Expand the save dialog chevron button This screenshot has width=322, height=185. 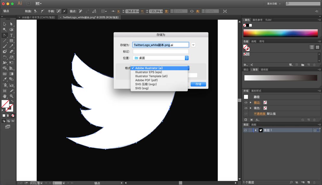click(x=193, y=45)
